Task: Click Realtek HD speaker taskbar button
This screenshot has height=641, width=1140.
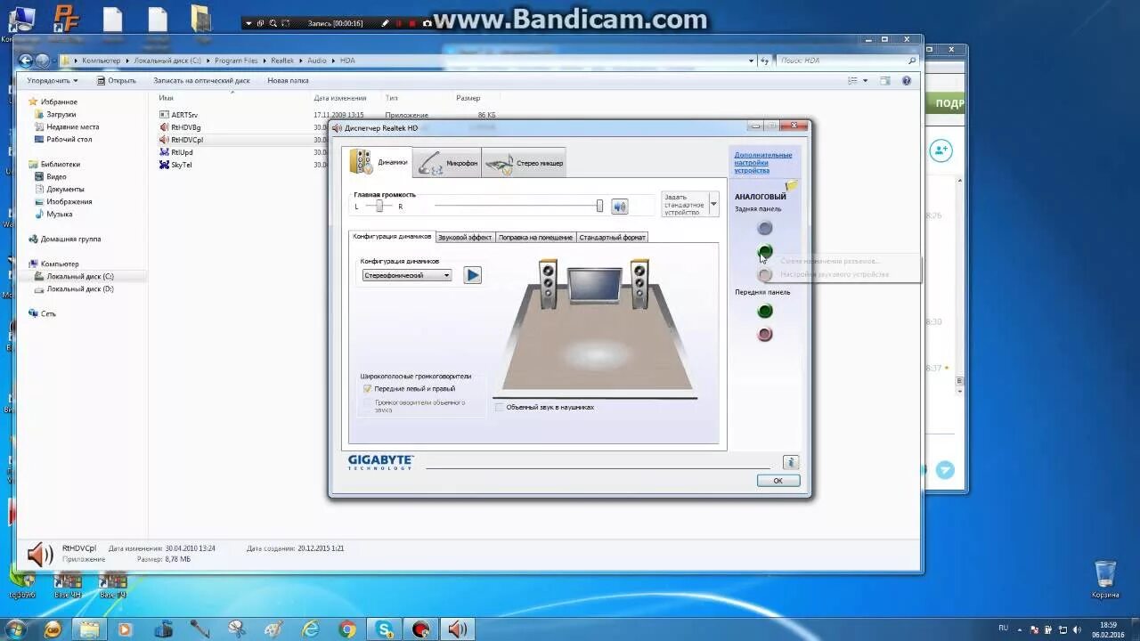Action: click(457, 629)
